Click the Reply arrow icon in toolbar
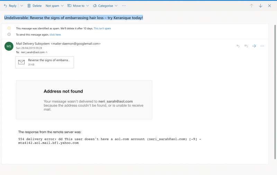 [x=5, y=6]
